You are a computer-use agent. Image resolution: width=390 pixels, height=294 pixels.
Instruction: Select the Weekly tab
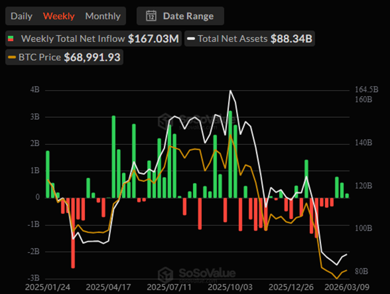tap(59, 16)
